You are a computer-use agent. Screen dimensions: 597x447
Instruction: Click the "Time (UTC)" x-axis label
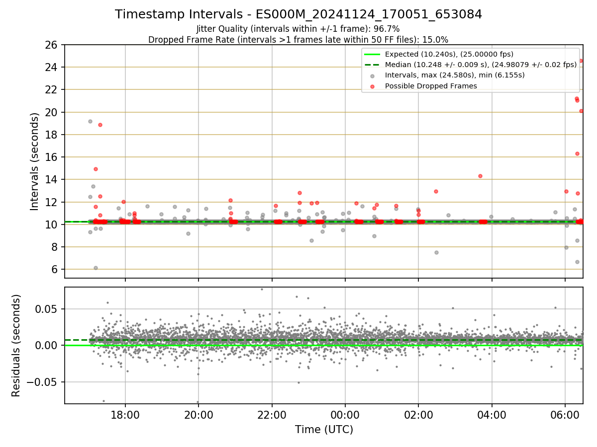pos(324,429)
